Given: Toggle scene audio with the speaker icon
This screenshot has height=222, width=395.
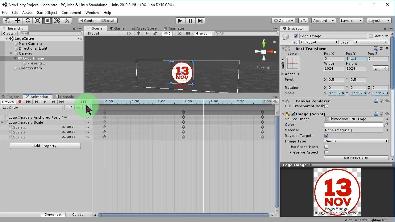Looking at the screenshot, I should [x=146, y=33].
